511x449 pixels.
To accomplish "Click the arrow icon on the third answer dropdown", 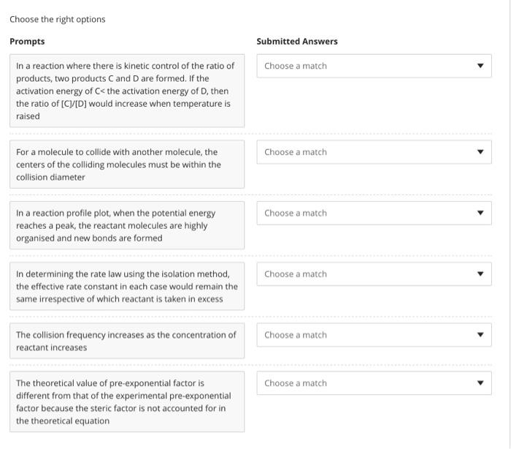I will click(480, 214).
